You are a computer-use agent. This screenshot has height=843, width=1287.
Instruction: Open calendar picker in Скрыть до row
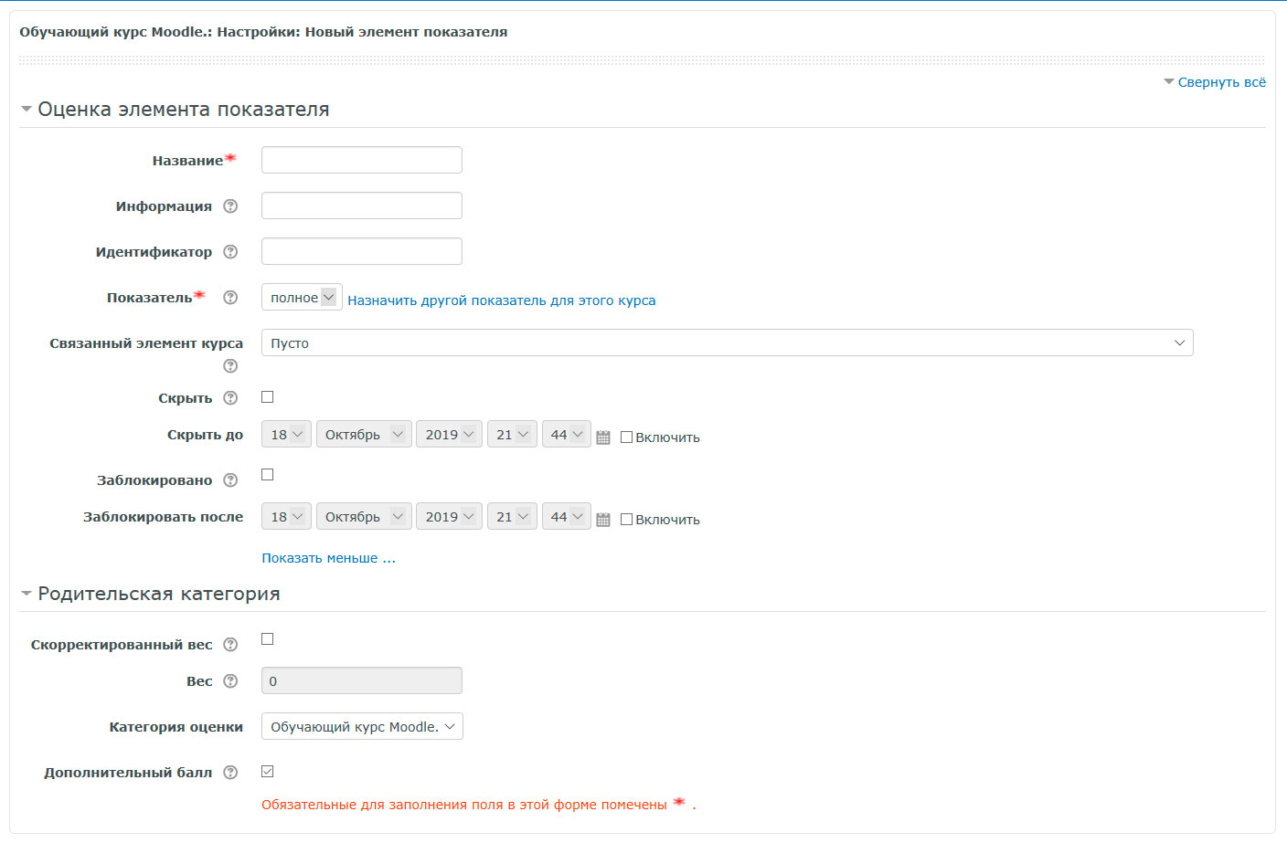click(603, 437)
